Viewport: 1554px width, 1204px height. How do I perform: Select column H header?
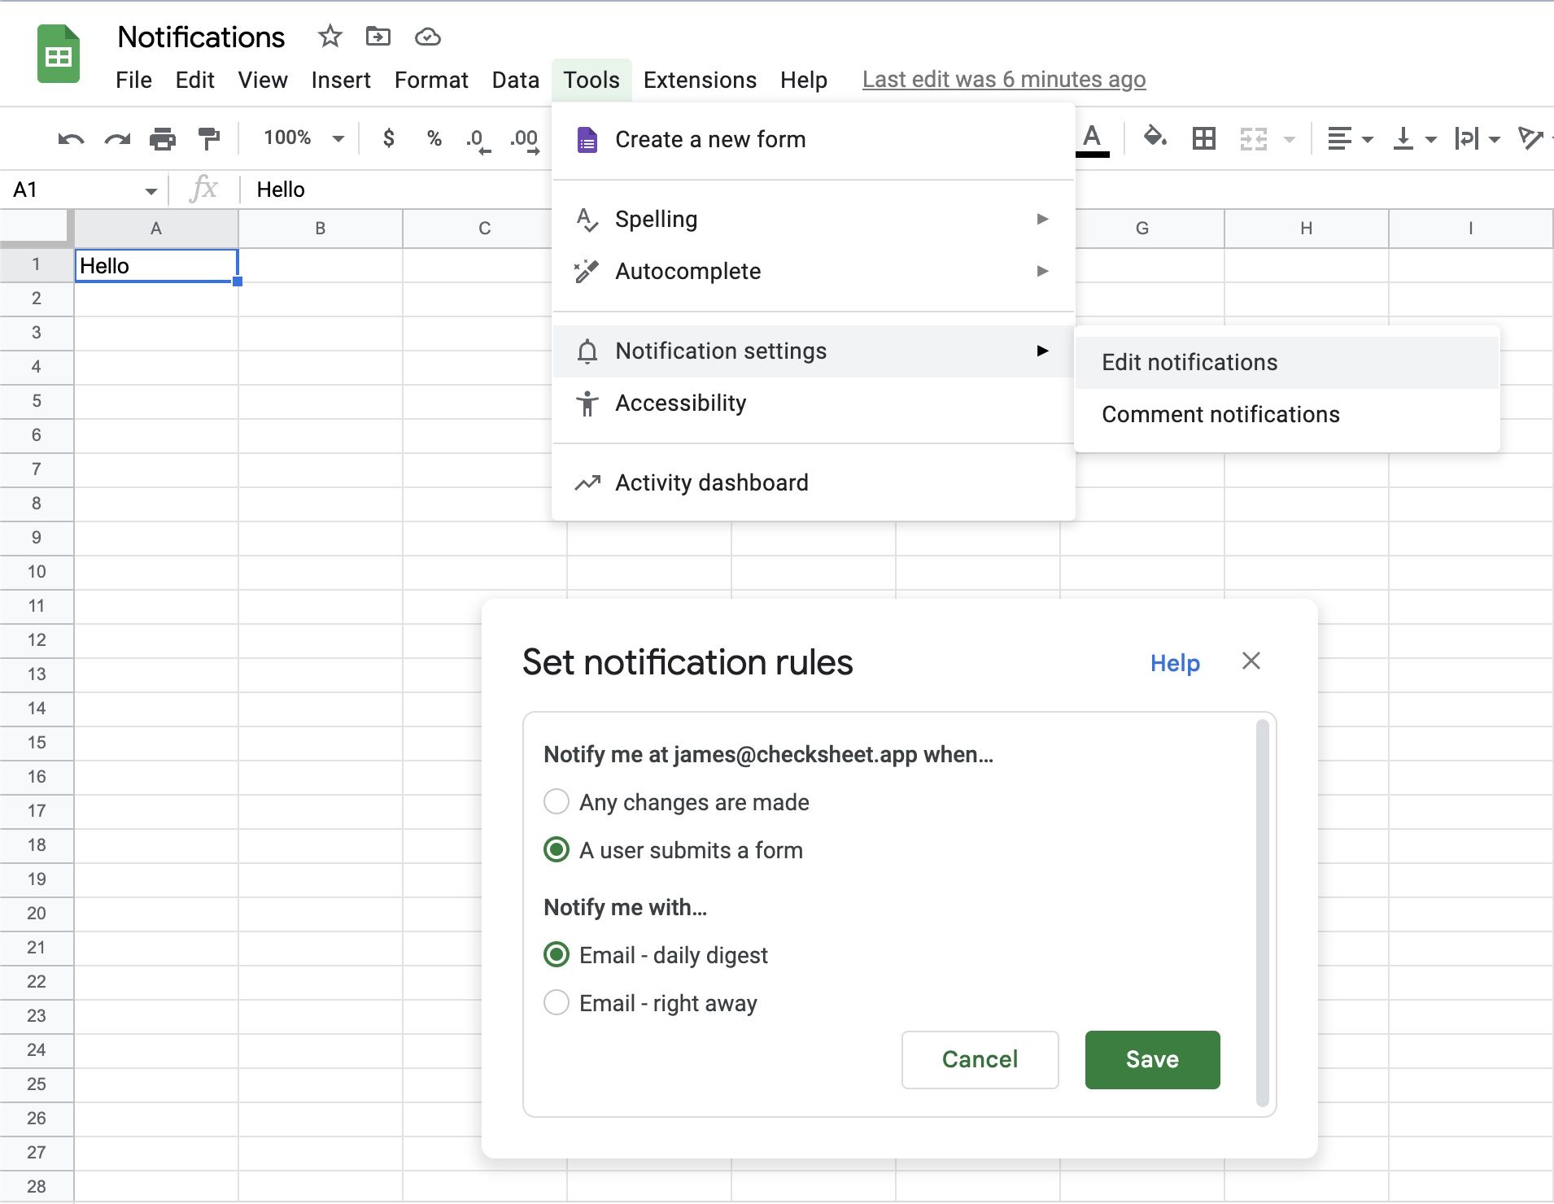[1307, 229]
